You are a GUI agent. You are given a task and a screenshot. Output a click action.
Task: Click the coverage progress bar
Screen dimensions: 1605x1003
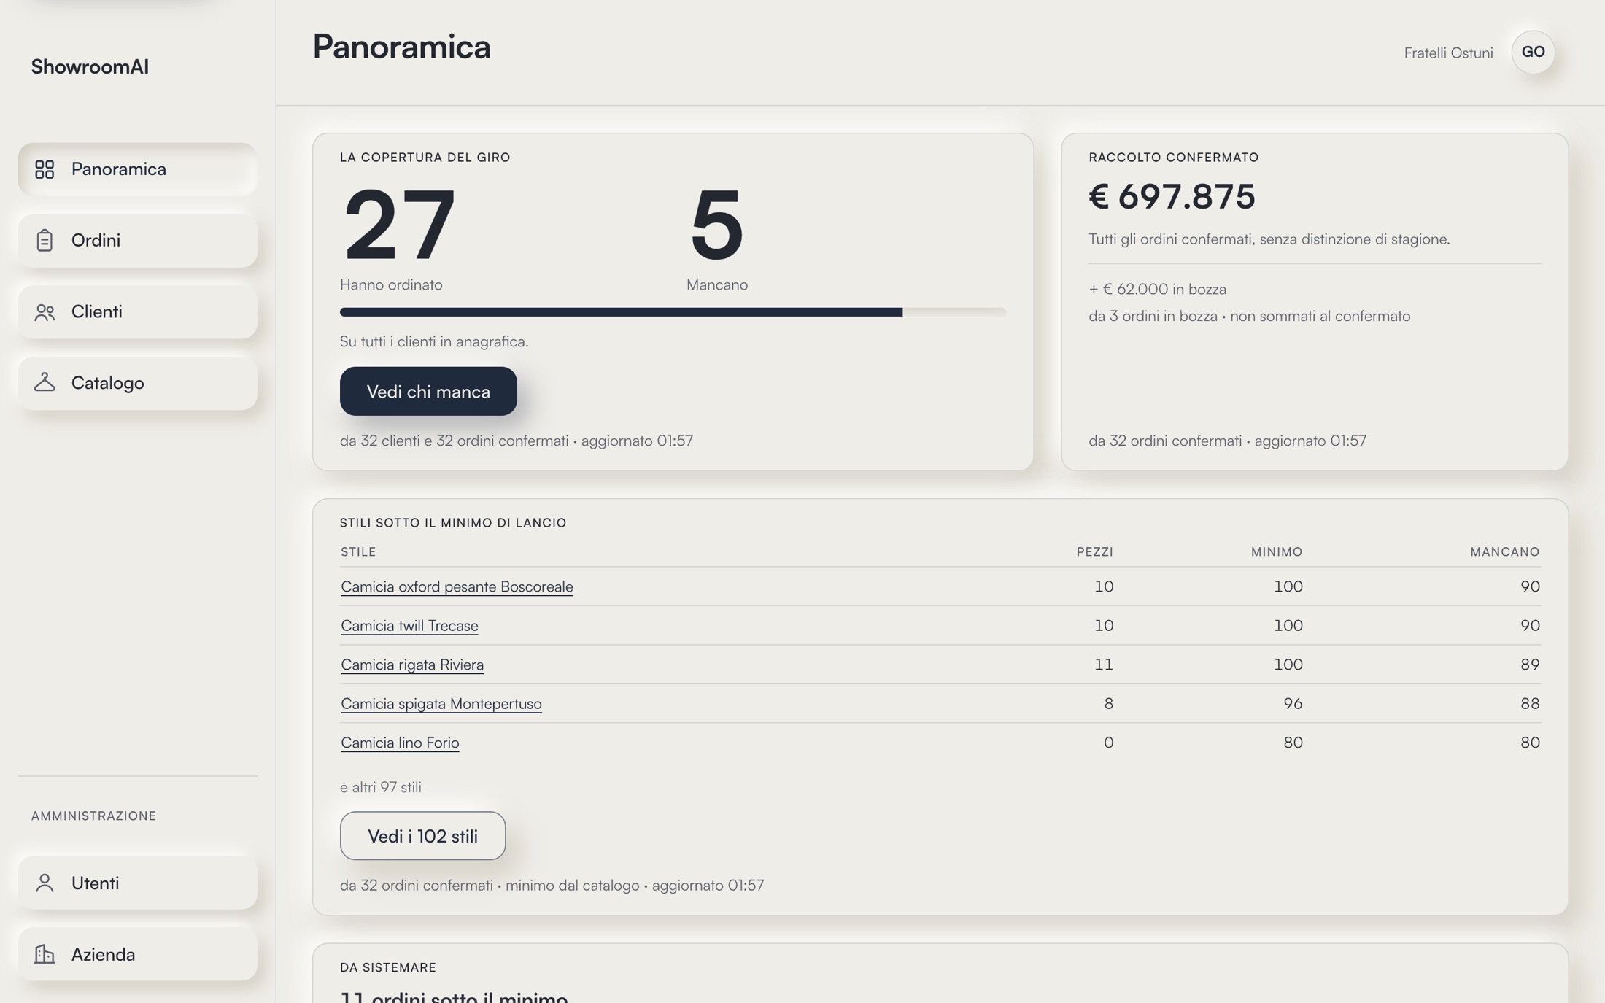pyautogui.click(x=673, y=312)
